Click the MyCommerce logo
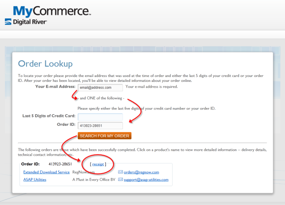 [52, 11]
